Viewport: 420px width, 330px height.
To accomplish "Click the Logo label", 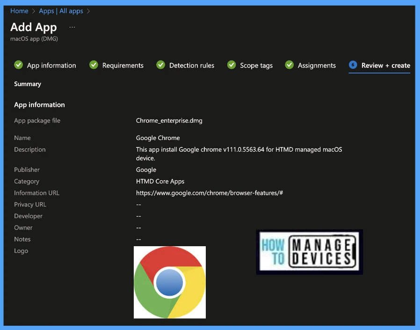I will pos(21,251).
